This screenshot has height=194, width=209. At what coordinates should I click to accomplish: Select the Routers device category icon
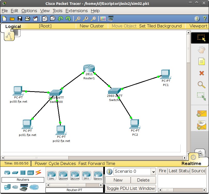7,173
